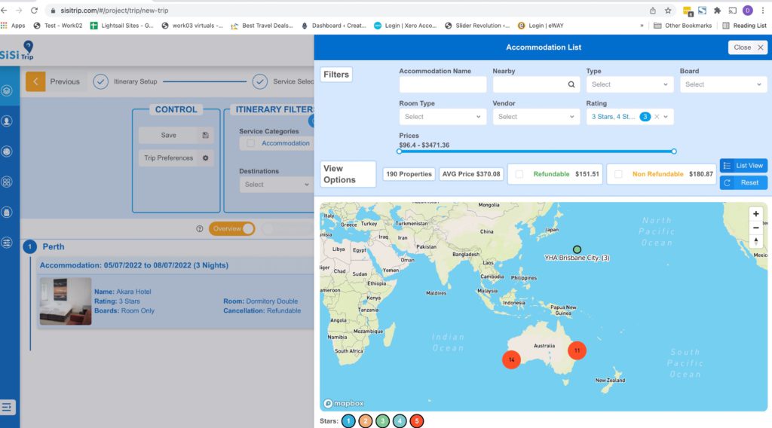Viewport: 772px width, 428px height.
Task: Expand the Board dropdown
Action: point(723,85)
